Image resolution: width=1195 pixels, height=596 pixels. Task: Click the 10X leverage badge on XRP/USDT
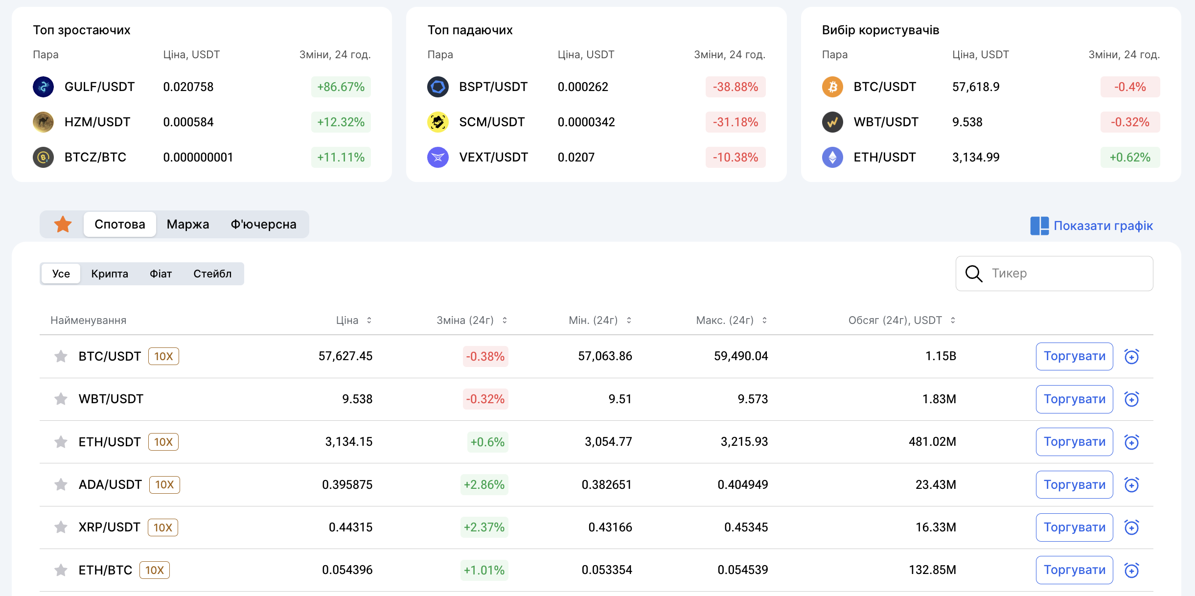pos(162,527)
